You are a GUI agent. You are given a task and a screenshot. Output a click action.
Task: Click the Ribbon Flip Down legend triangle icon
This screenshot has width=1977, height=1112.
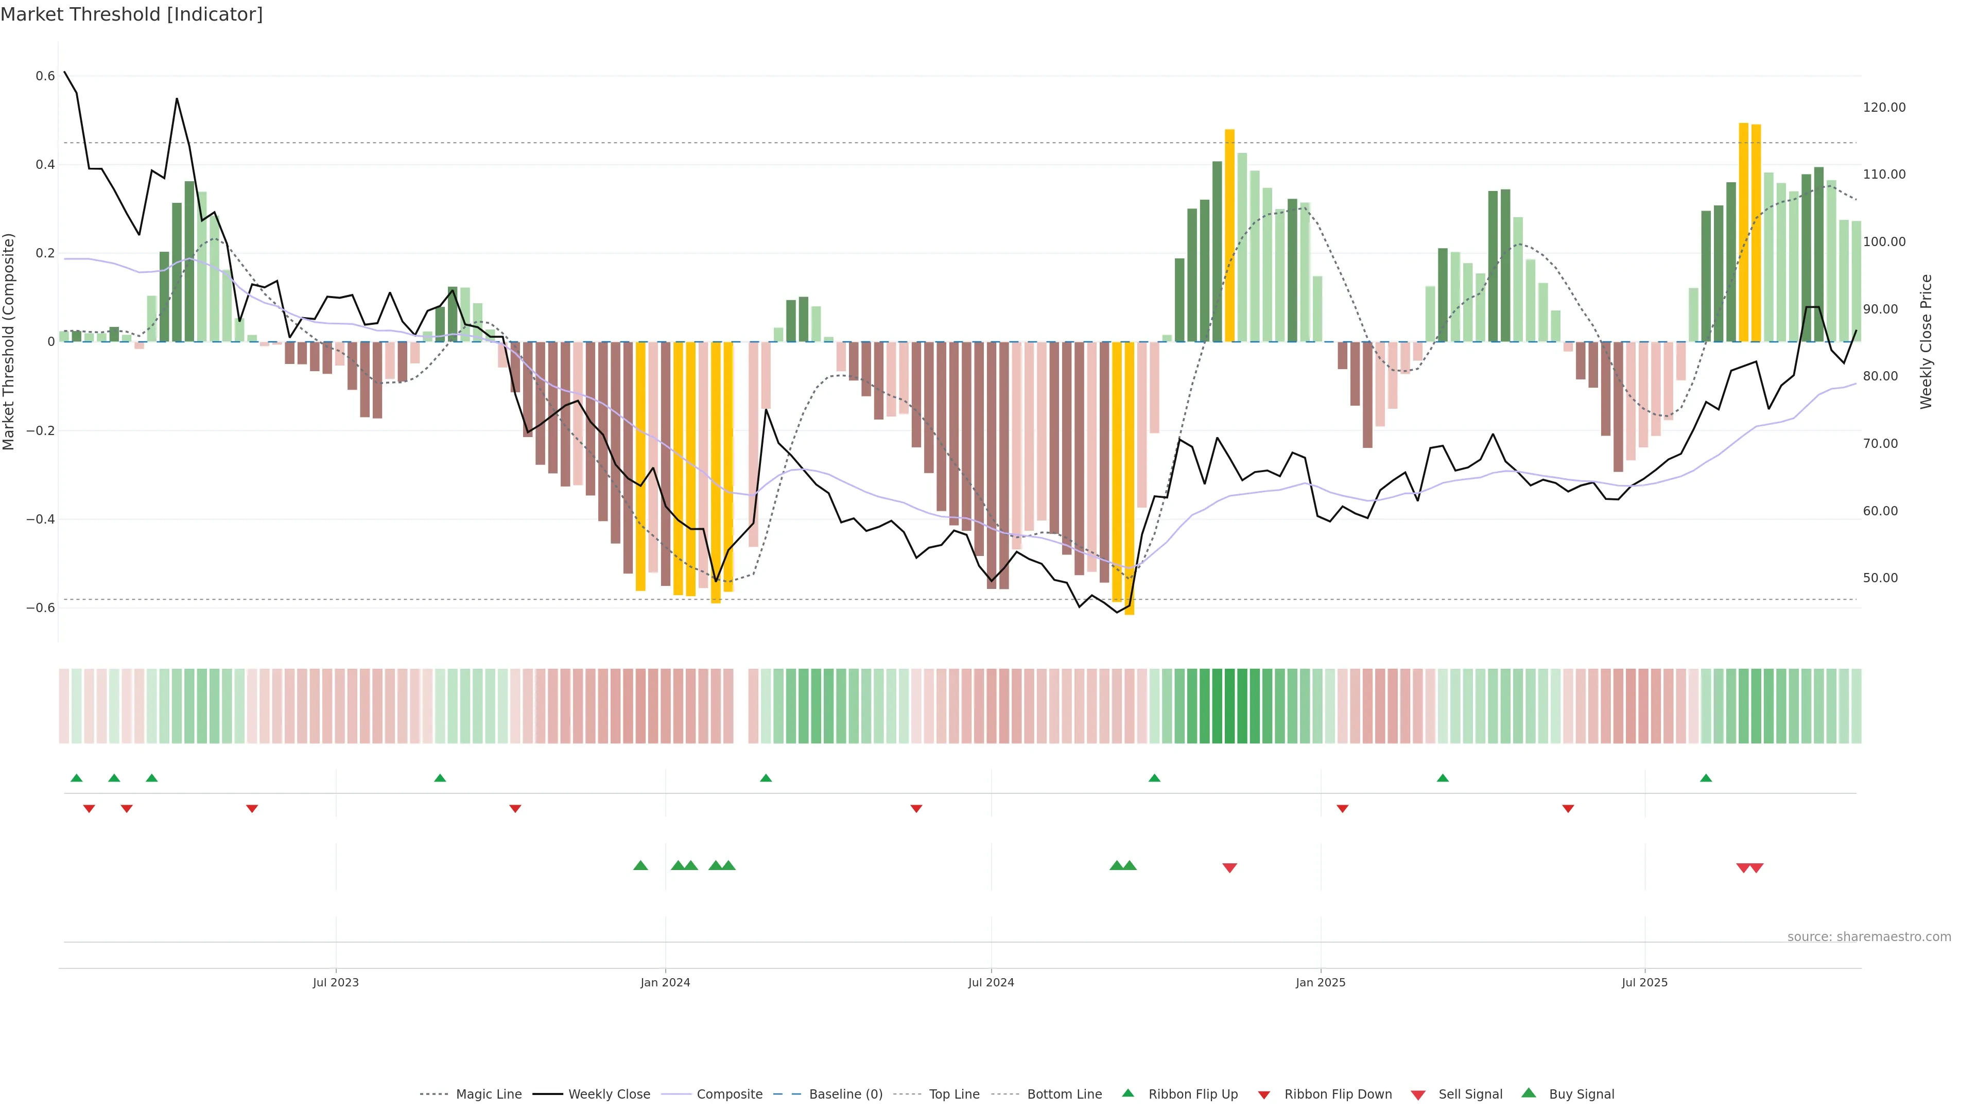(1264, 1094)
